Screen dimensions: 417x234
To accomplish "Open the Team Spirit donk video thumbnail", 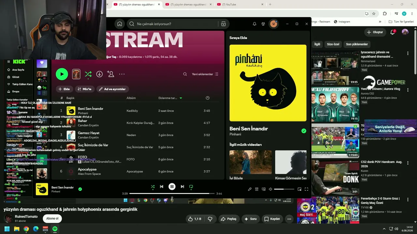I will tap(335, 177).
